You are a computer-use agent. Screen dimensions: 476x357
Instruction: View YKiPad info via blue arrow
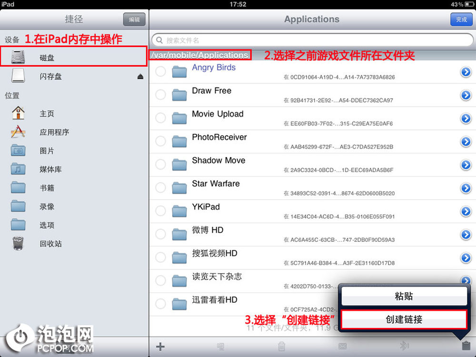coord(466,211)
